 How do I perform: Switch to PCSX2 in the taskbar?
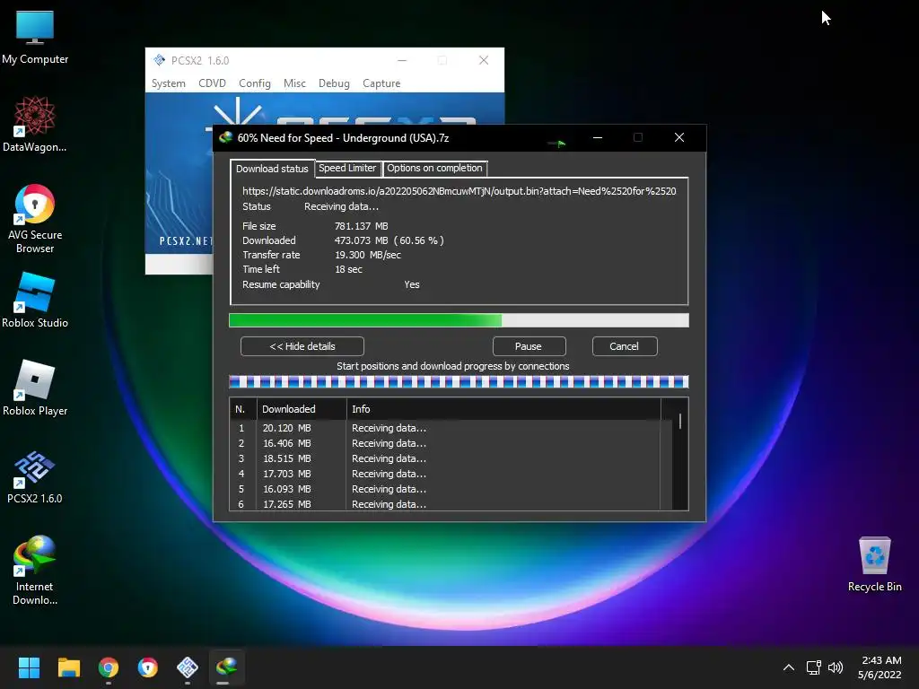click(188, 667)
